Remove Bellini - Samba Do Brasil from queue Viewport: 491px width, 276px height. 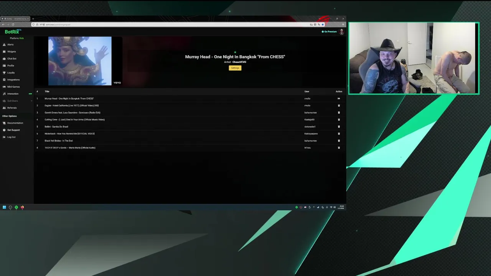[339, 127]
